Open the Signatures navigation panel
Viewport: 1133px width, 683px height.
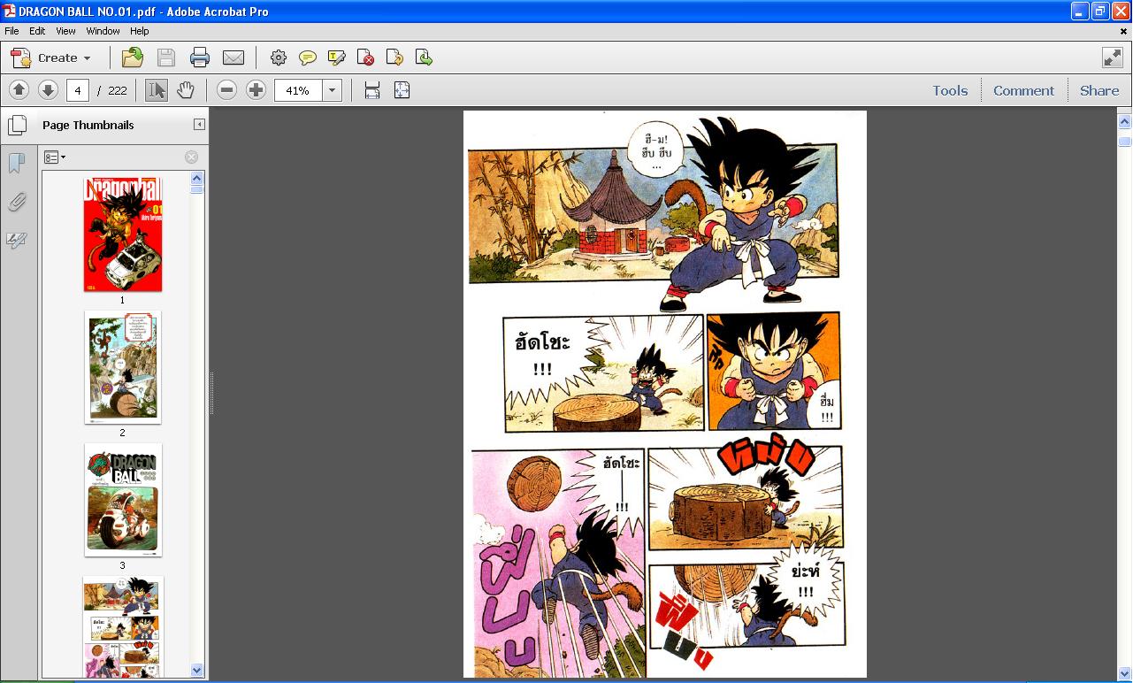(x=16, y=241)
